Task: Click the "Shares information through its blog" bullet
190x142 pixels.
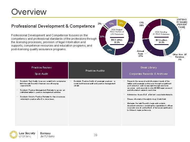Action: [x=146, y=99]
